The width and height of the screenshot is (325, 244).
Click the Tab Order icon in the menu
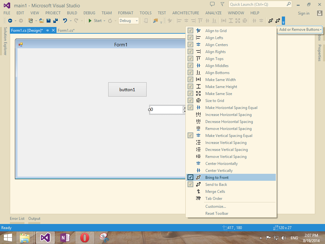tap(198, 198)
